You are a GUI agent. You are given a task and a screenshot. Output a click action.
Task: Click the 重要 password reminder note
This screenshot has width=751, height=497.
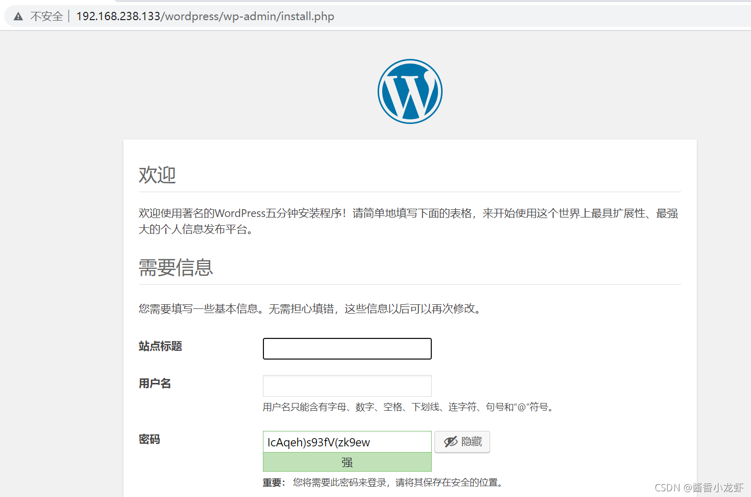click(x=382, y=483)
